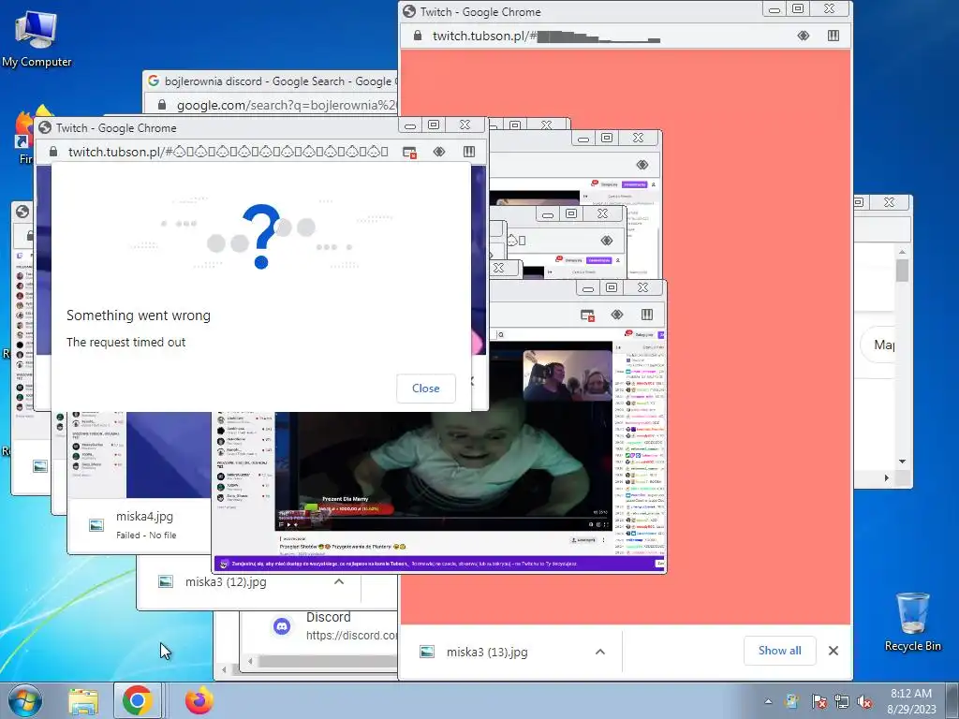Image resolution: width=959 pixels, height=719 pixels.
Task: Click diamond icon in window beside red Twitch
Action: point(642,165)
